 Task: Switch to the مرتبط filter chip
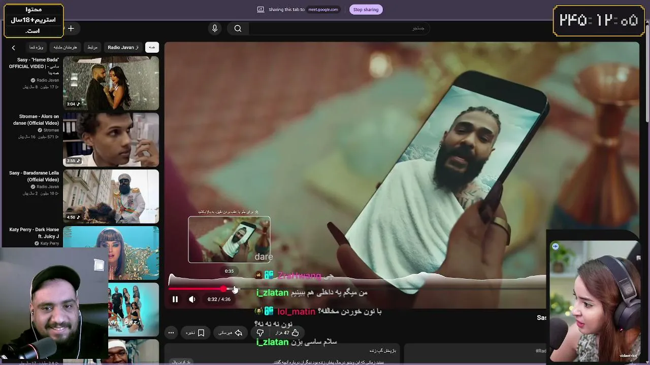[x=92, y=47]
